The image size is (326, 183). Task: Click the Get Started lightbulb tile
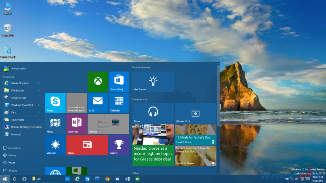pyautogui.click(x=153, y=81)
